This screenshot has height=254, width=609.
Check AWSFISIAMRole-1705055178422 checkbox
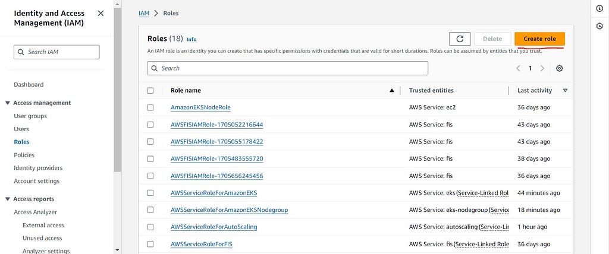pos(150,142)
